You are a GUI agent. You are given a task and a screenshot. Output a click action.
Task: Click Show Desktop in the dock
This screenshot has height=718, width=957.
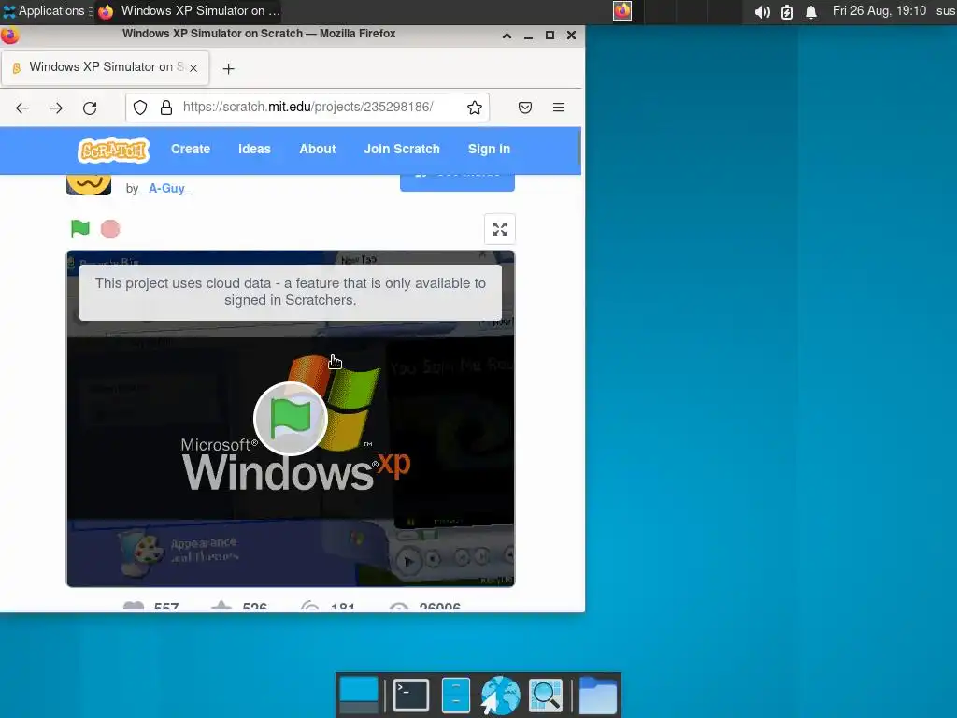359,696
